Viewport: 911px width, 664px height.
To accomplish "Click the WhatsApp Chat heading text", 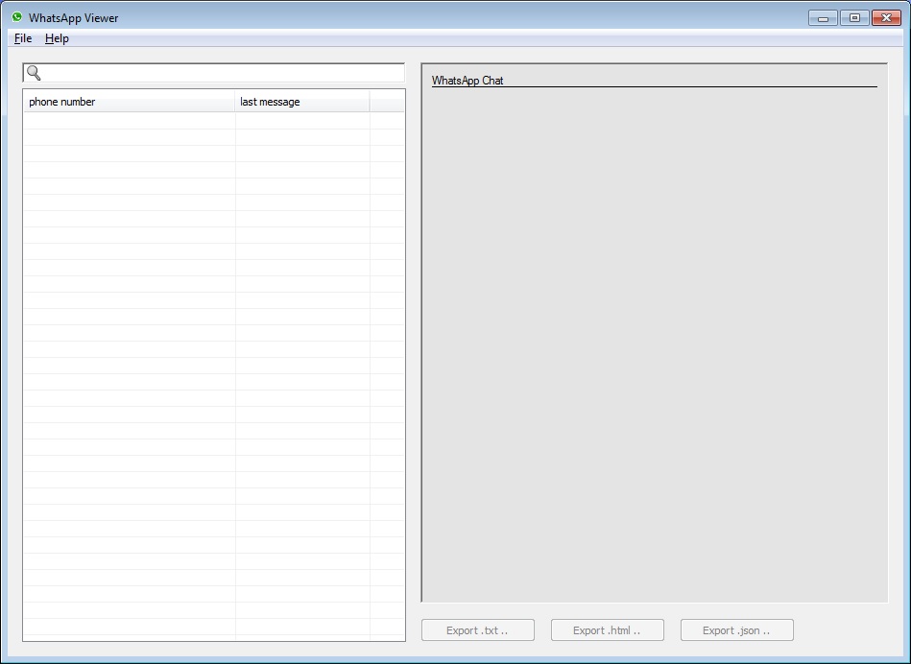I will 467,81.
